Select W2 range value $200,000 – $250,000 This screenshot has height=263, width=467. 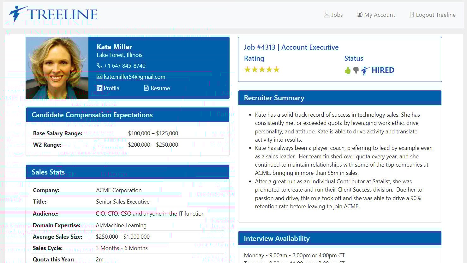[x=153, y=145]
